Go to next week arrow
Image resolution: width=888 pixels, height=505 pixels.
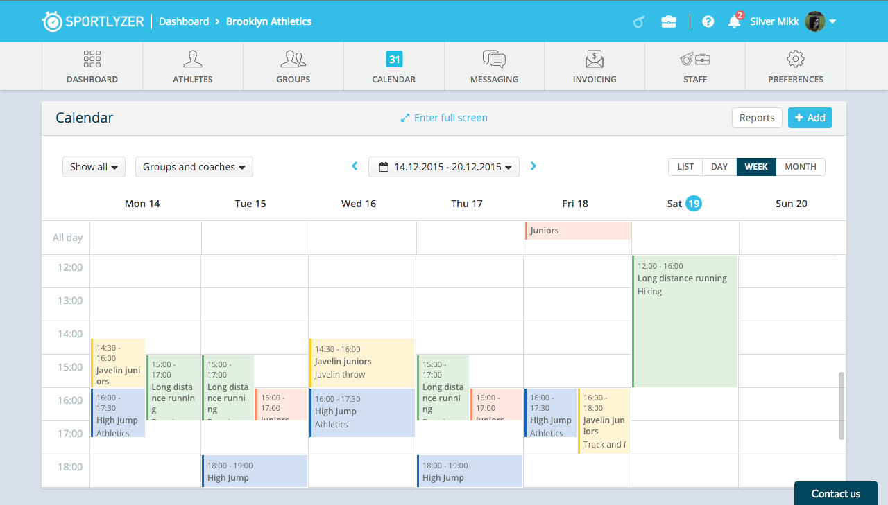click(533, 166)
